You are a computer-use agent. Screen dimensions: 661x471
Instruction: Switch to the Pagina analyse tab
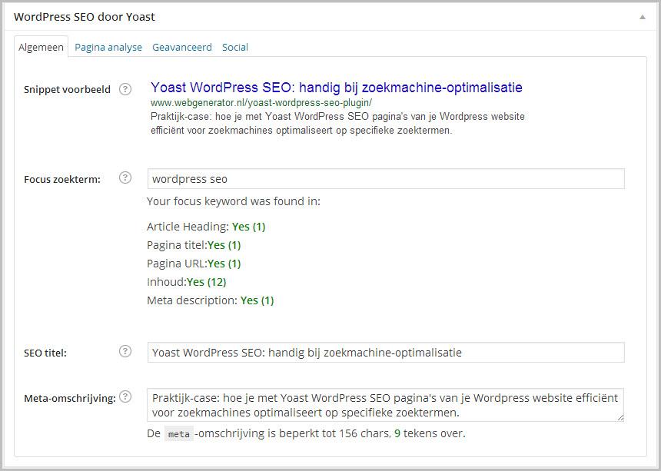[x=108, y=47]
